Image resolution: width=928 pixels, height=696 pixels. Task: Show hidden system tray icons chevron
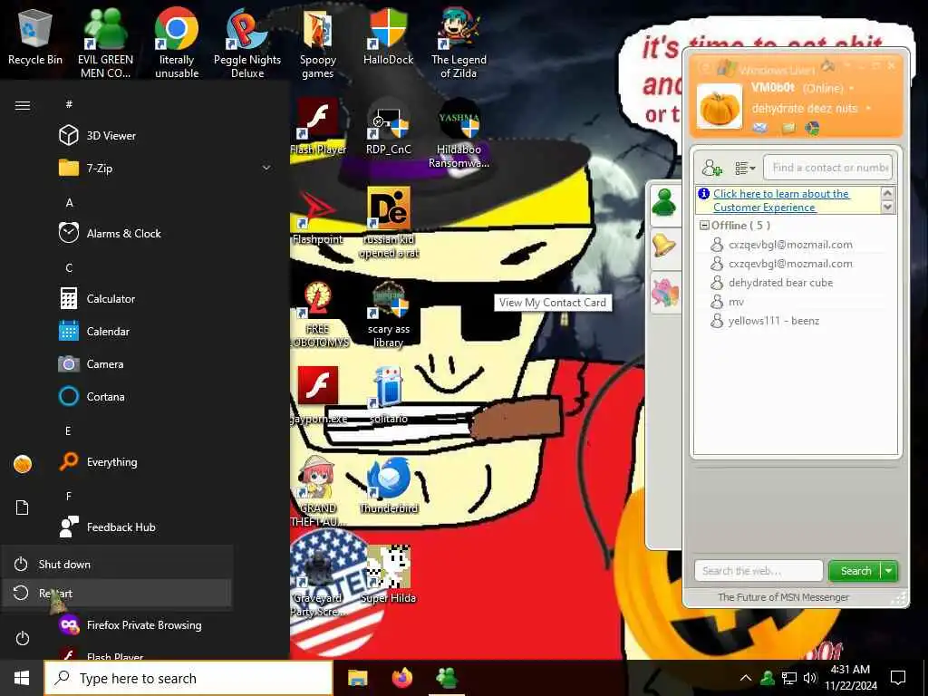[746, 678]
